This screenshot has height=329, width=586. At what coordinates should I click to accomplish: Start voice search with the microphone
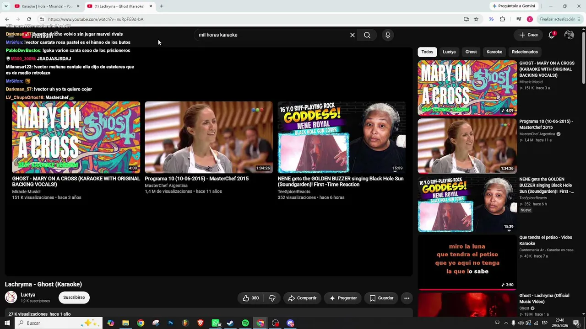388,35
